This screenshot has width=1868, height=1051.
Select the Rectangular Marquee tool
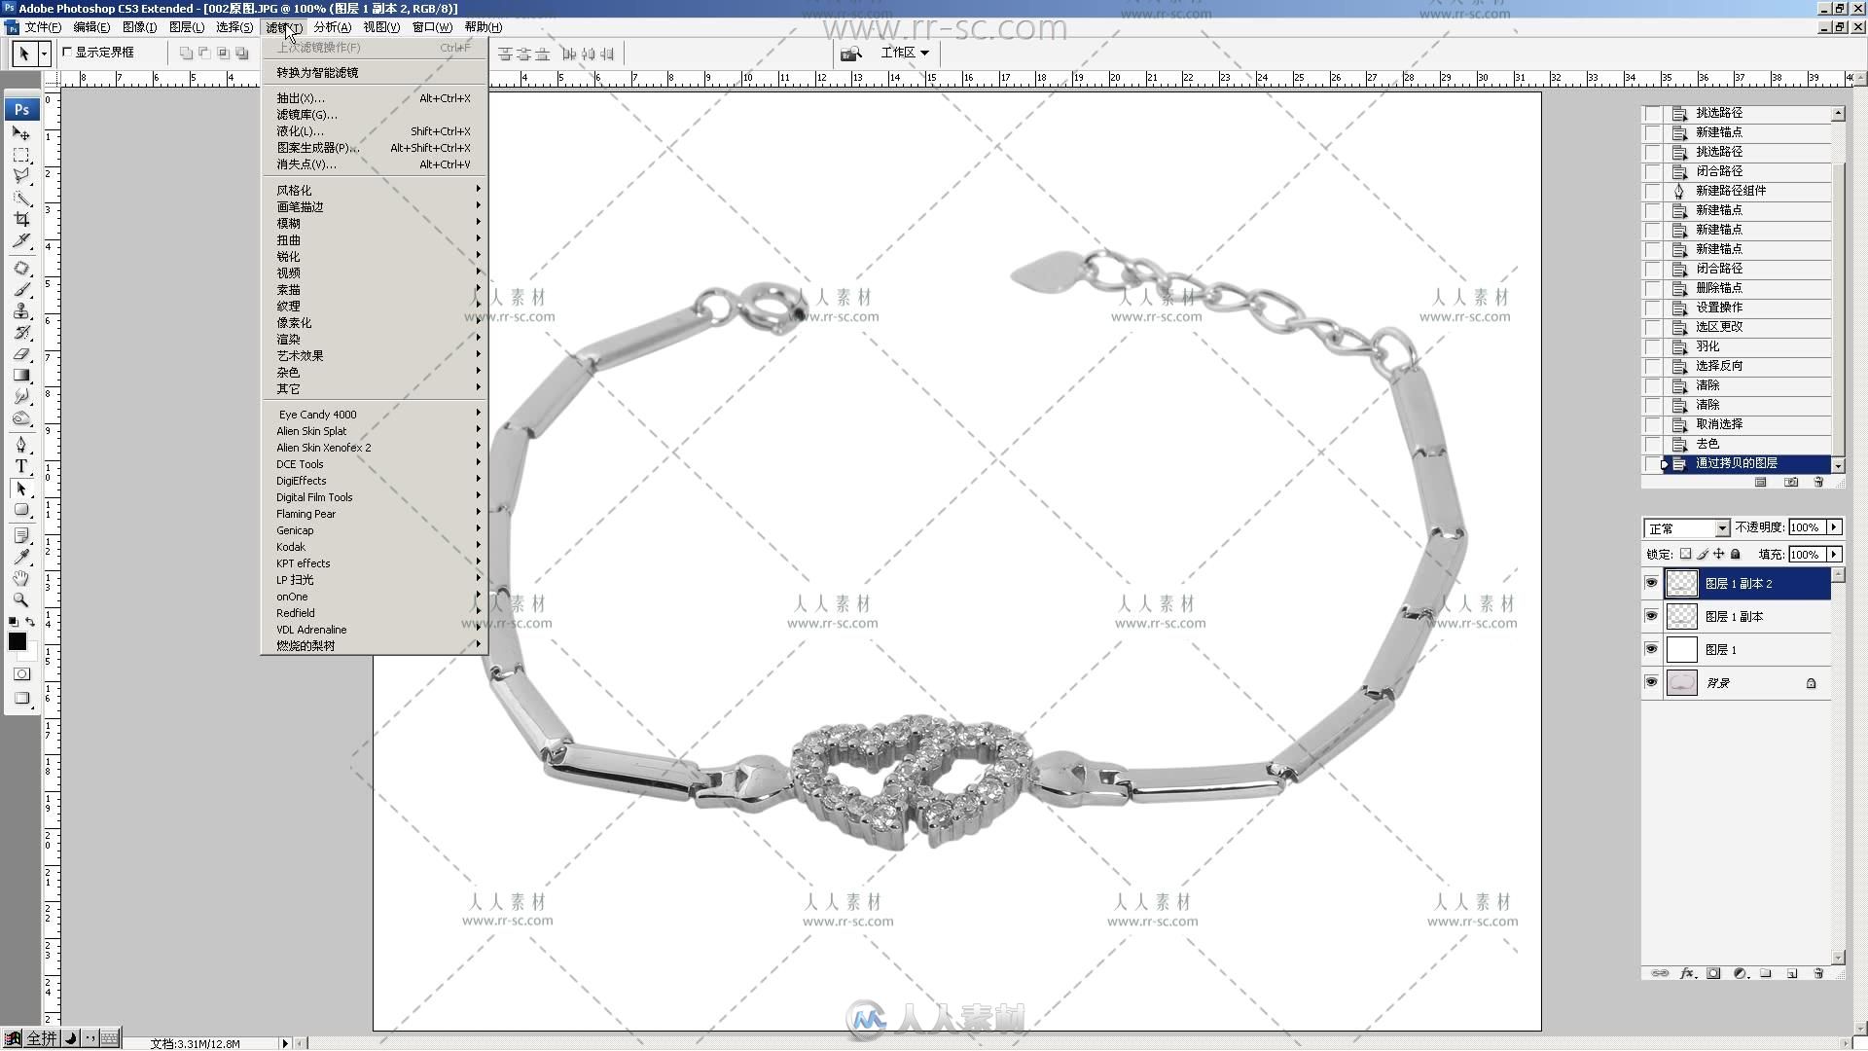click(x=21, y=155)
